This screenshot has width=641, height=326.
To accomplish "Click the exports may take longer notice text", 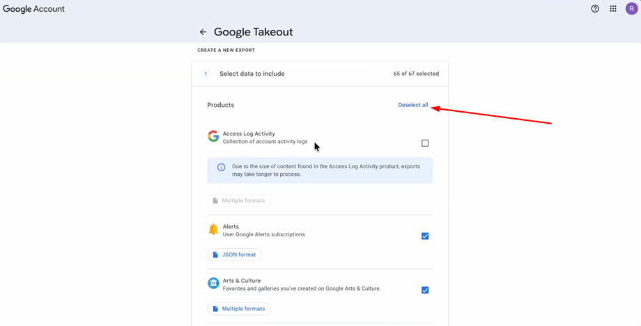I will click(x=326, y=170).
